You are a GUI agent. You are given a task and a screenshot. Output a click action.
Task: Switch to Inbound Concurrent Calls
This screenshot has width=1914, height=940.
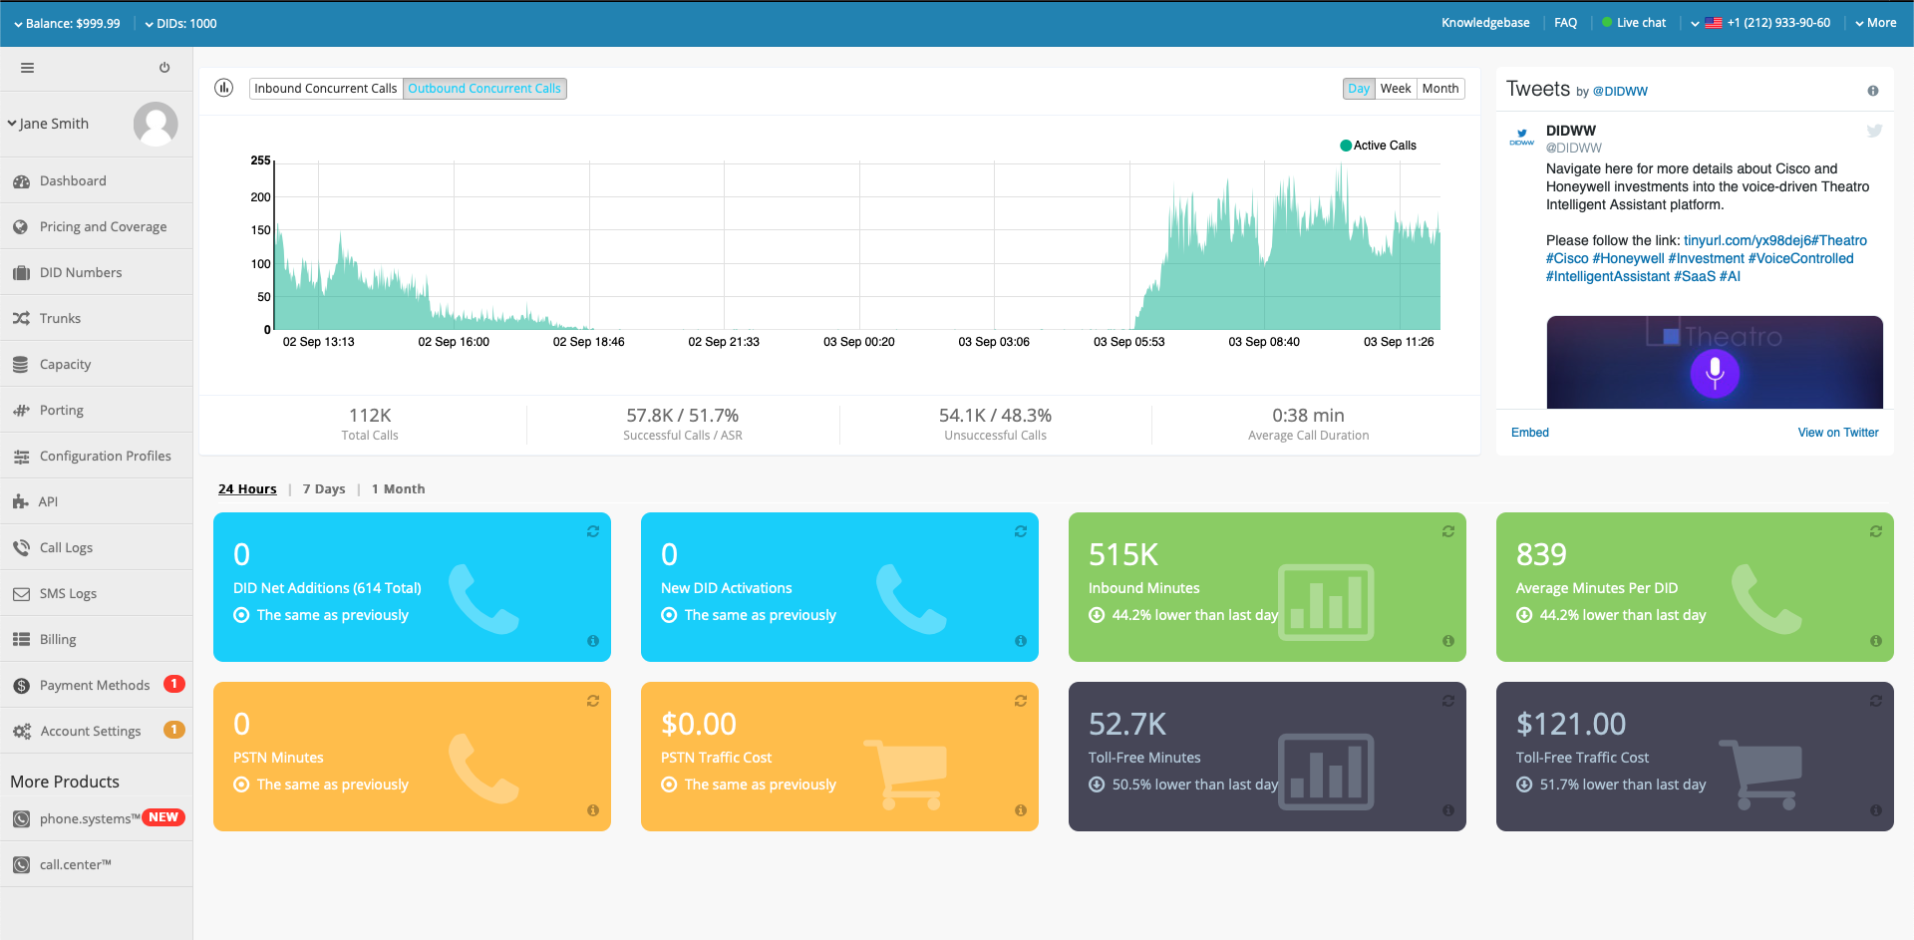point(326,89)
